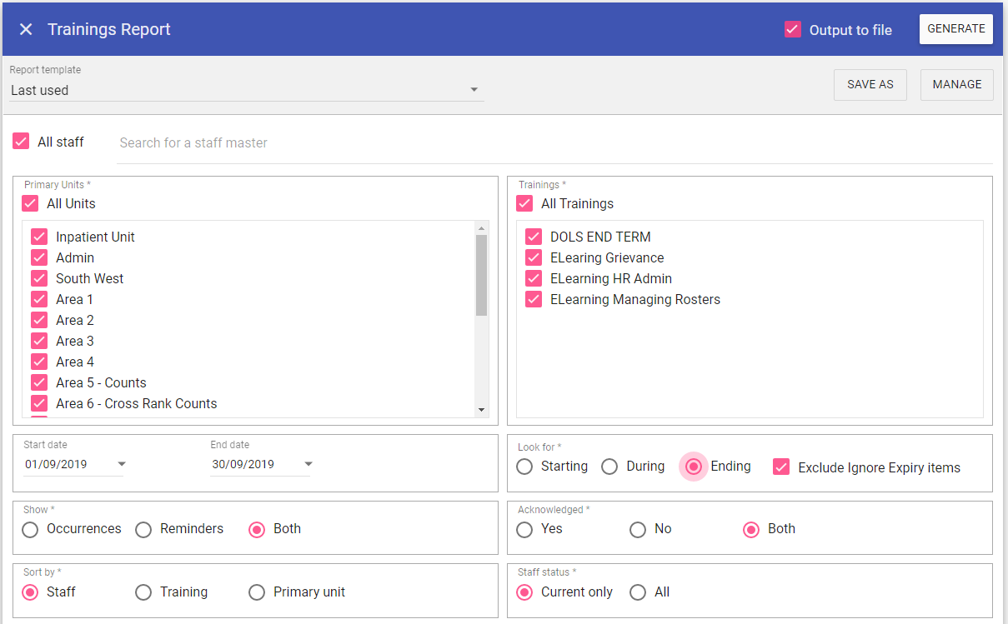Viewport: 1008px width, 624px height.
Task: Select the Starting radio button
Action: coord(524,467)
